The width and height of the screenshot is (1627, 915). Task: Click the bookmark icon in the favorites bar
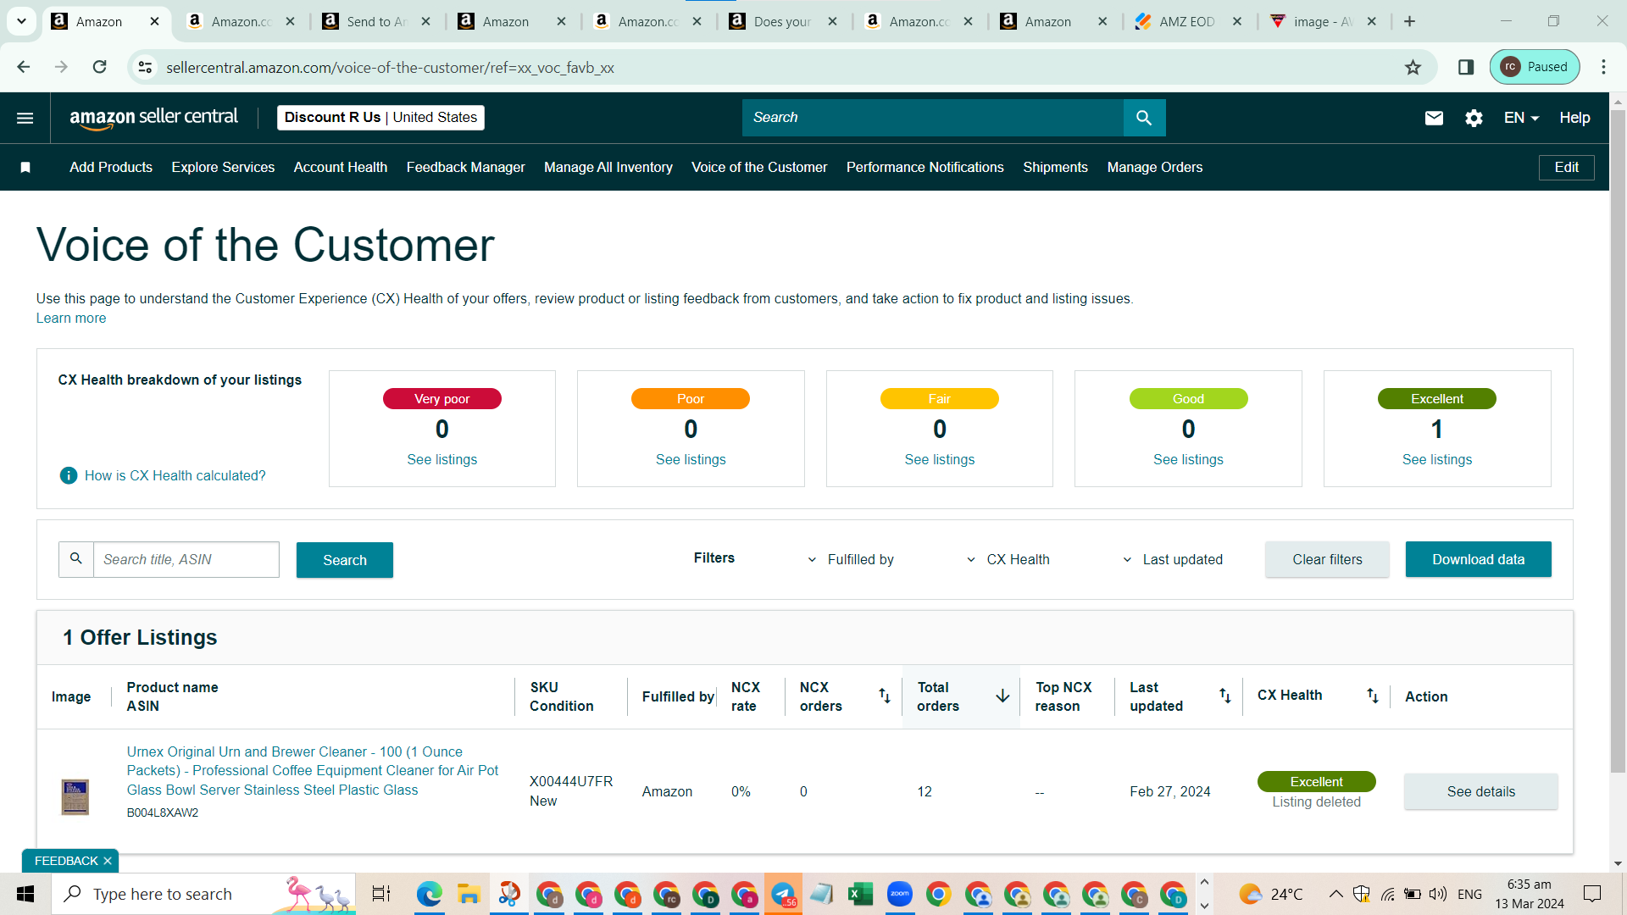[25, 168]
